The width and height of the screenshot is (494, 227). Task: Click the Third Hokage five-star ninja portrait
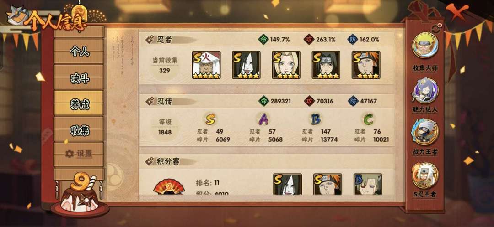coord(206,65)
